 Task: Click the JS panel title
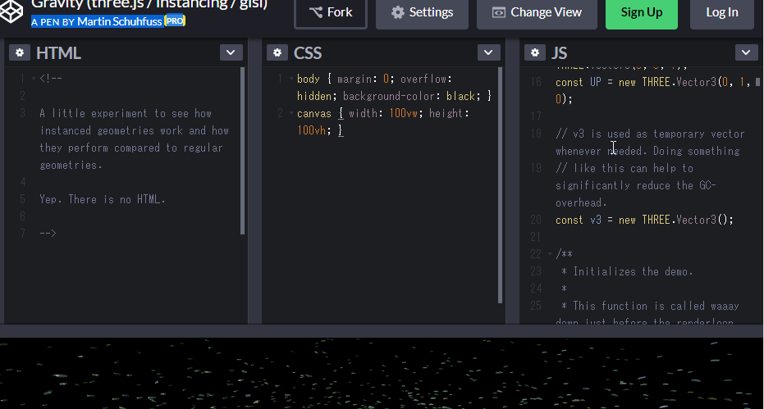560,53
